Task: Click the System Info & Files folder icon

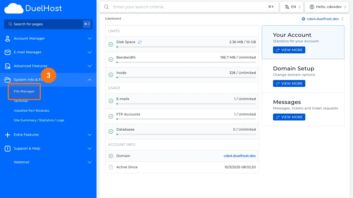Action: [x=7, y=80]
